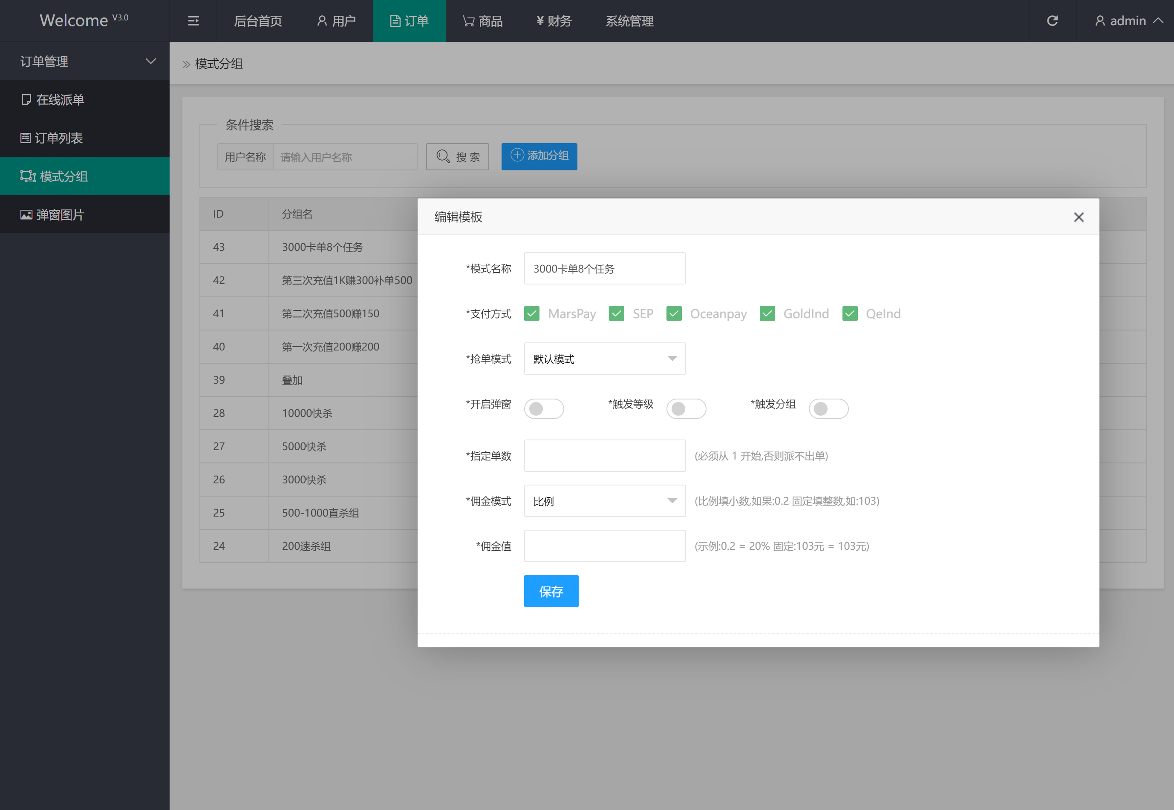1174x810 pixels.
Task: Open the 系统管理 top menu
Action: [x=629, y=21]
